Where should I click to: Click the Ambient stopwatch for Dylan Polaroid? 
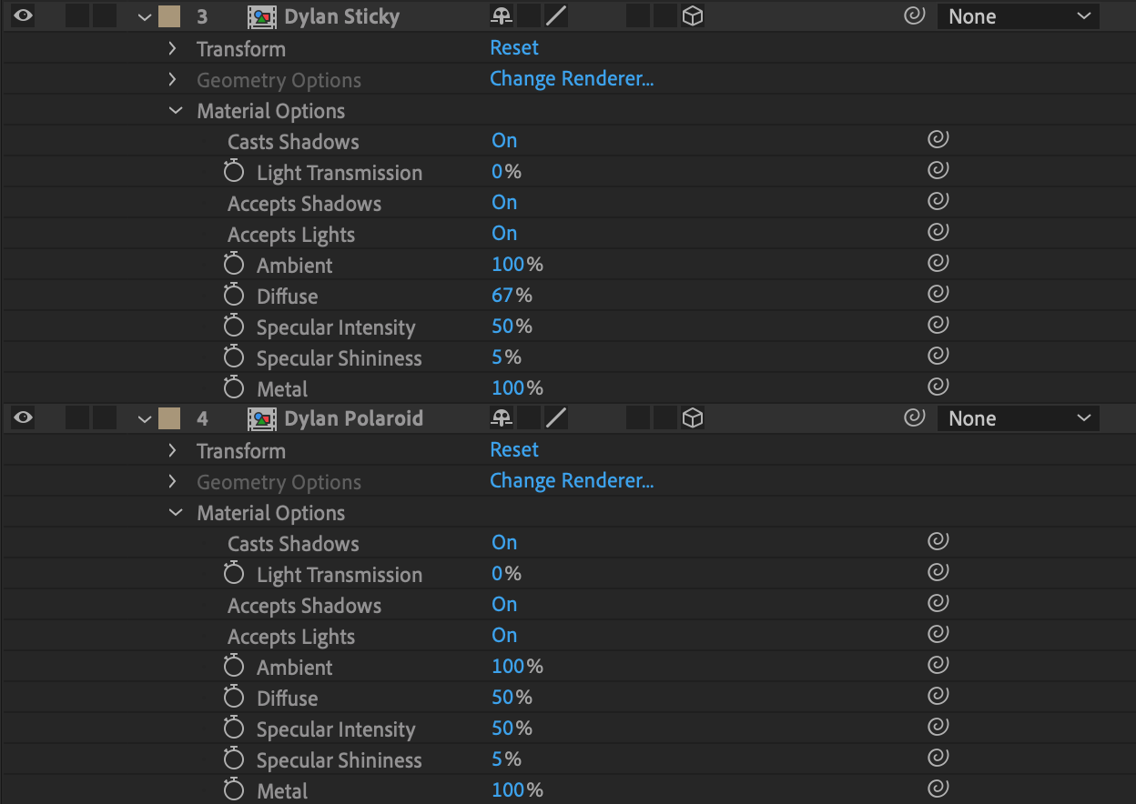(234, 667)
